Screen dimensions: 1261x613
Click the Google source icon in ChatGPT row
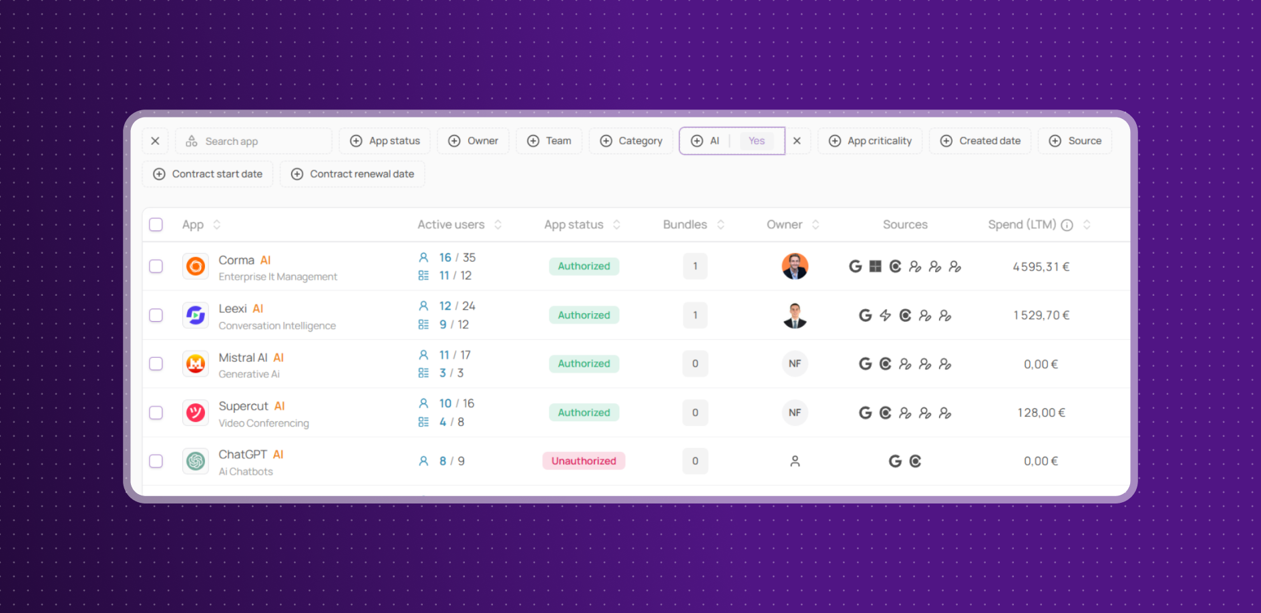[895, 461]
